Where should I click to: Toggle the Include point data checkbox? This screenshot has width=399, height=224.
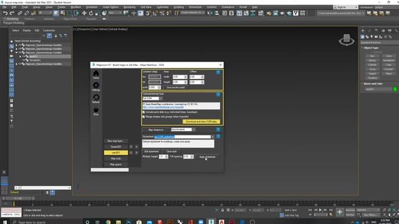[x=143, y=112]
